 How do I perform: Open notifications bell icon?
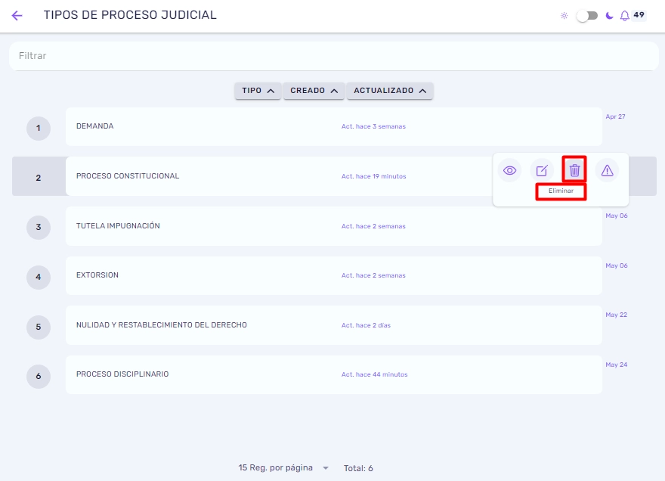point(625,16)
